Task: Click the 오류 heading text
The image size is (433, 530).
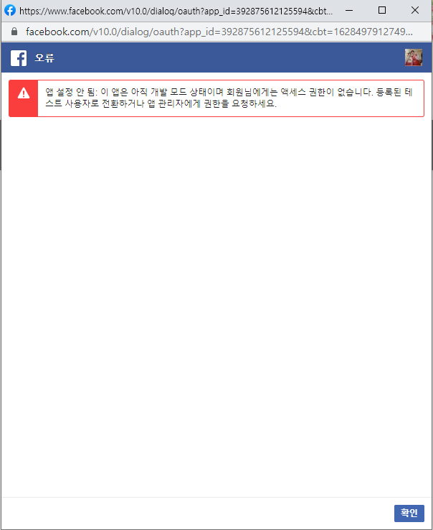Action: tap(44, 57)
